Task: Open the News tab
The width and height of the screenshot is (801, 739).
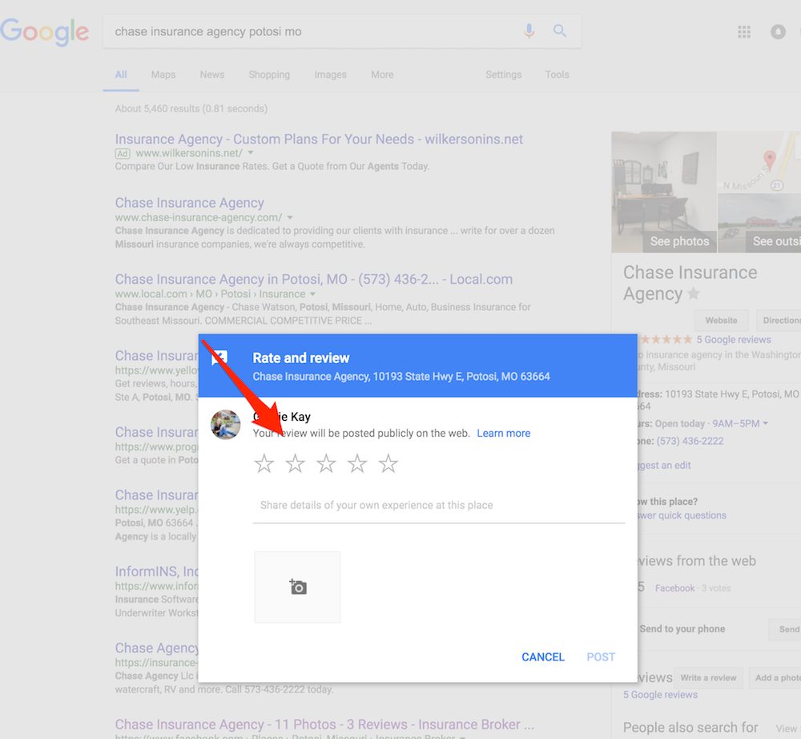Action: click(x=212, y=75)
